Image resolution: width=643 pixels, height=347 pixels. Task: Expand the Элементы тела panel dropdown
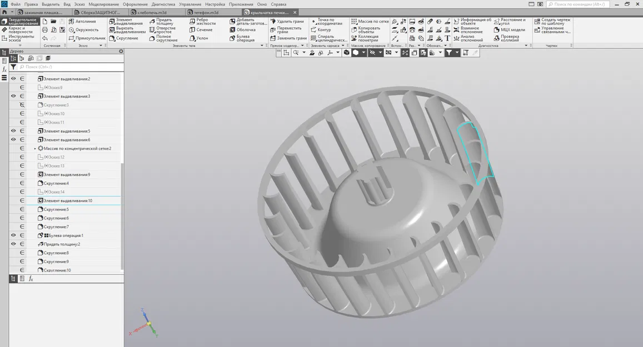[x=262, y=46]
